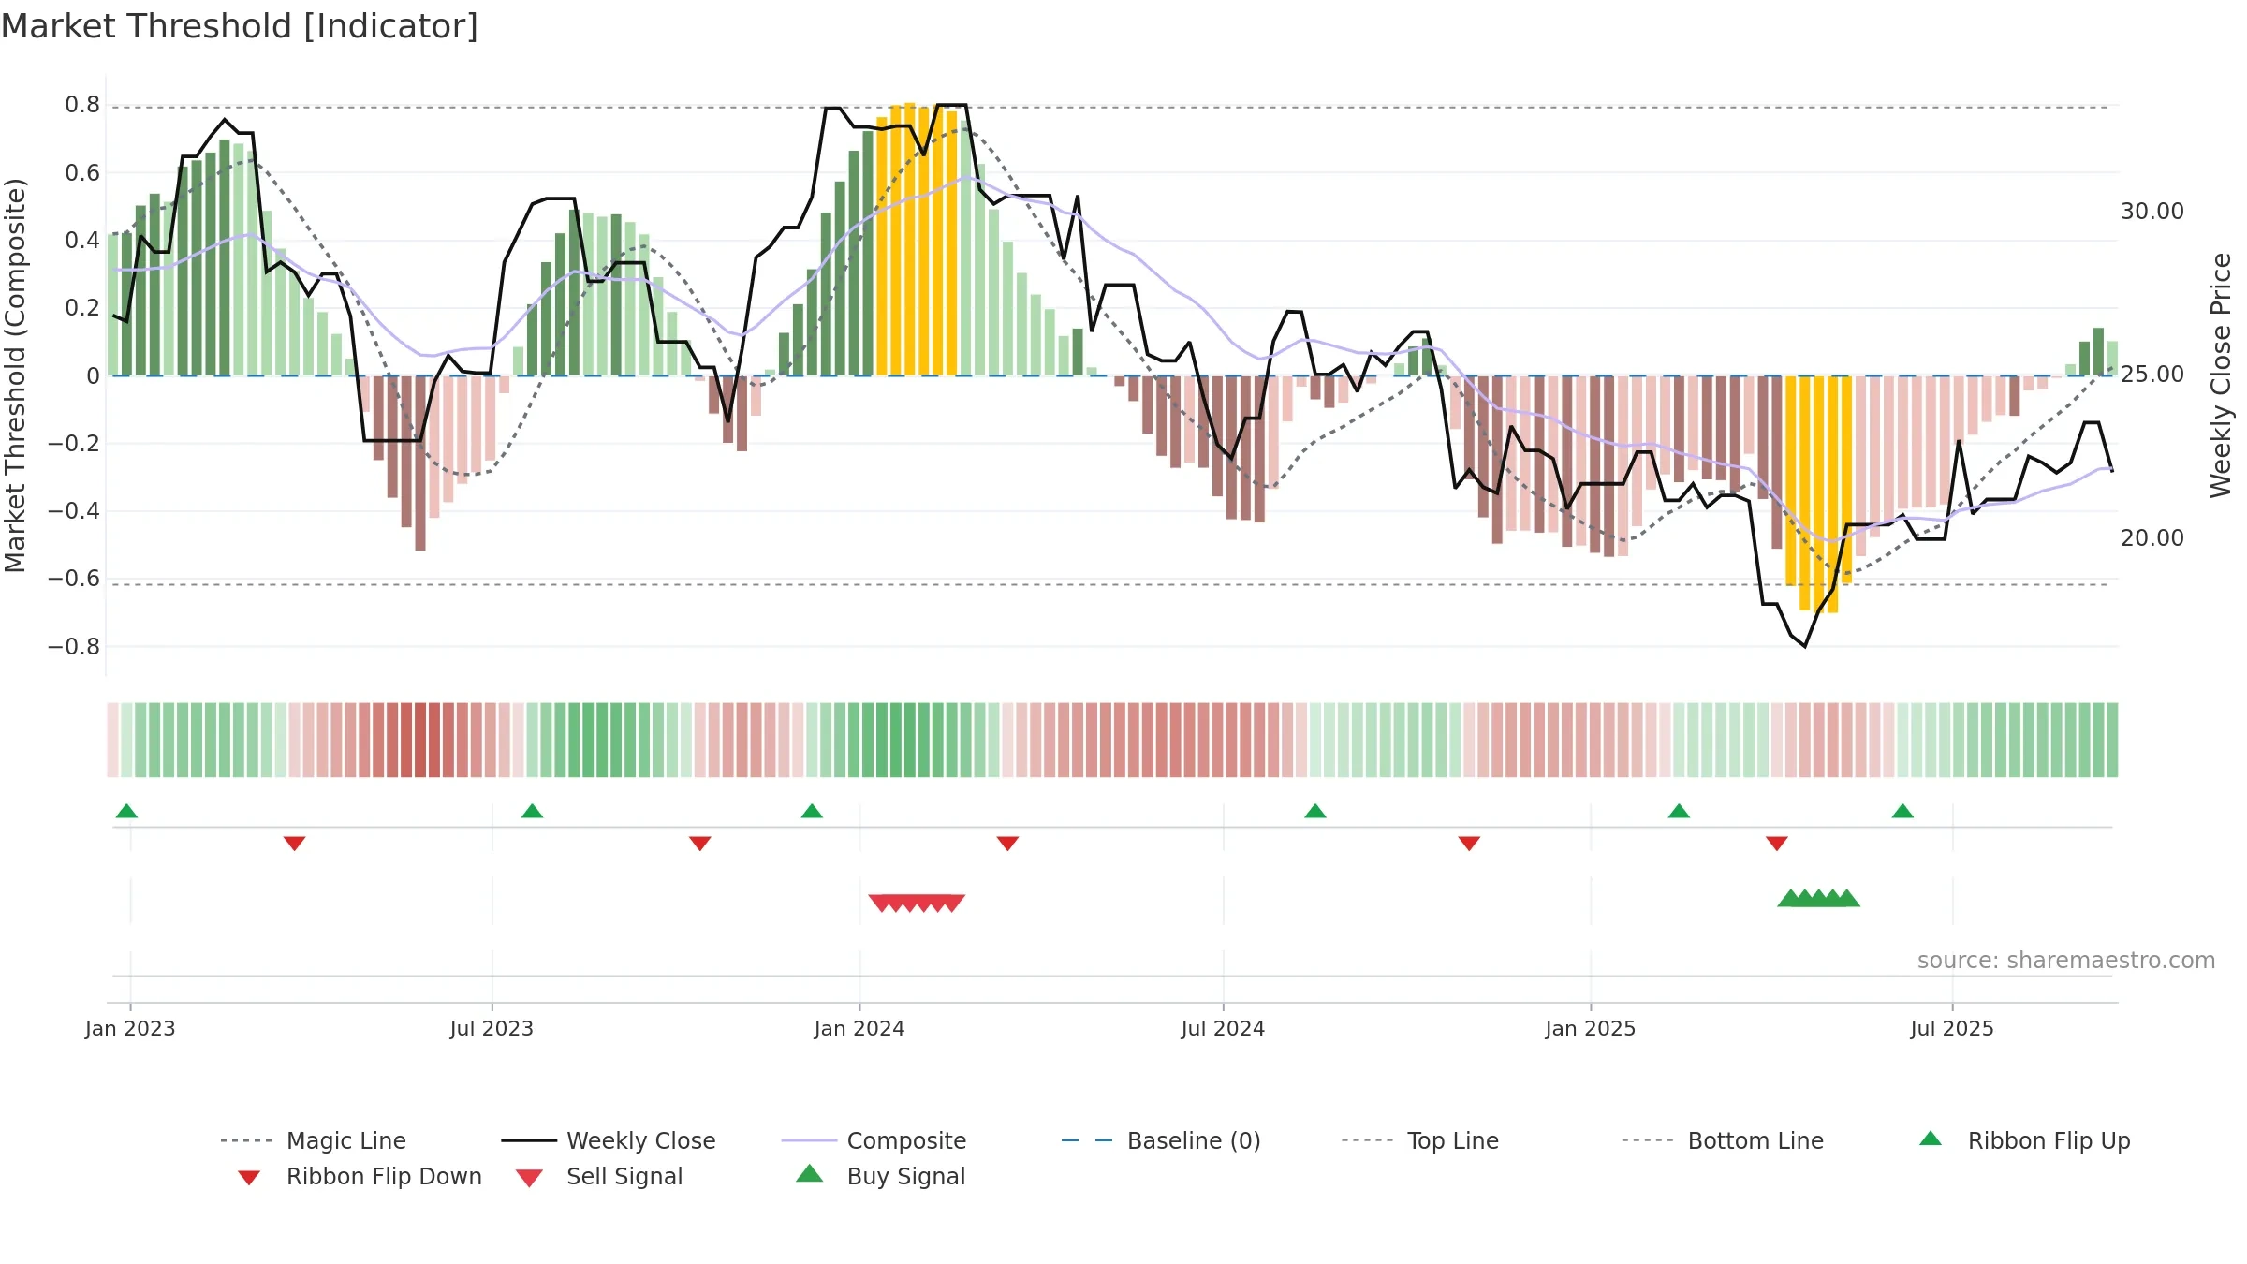The width and height of the screenshot is (2247, 1264).
Task: Click the 25.00 right axis price label
Action: (2152, 375)
